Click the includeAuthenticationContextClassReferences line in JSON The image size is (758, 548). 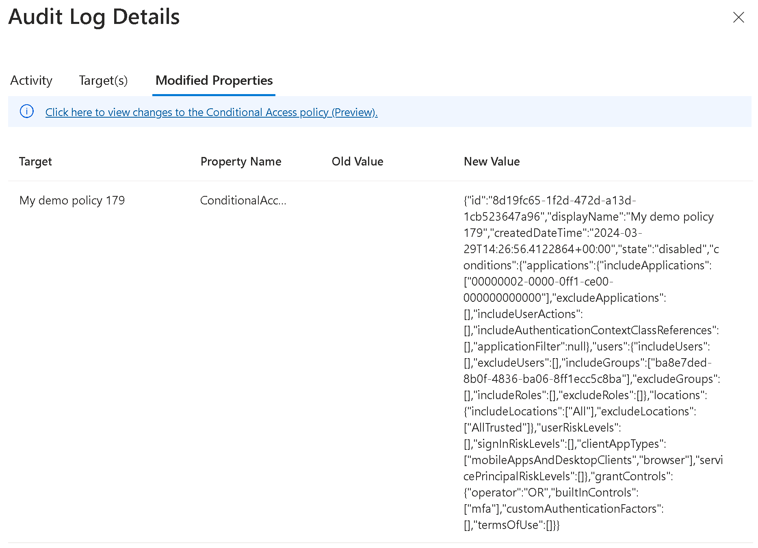tap(591, 330)
